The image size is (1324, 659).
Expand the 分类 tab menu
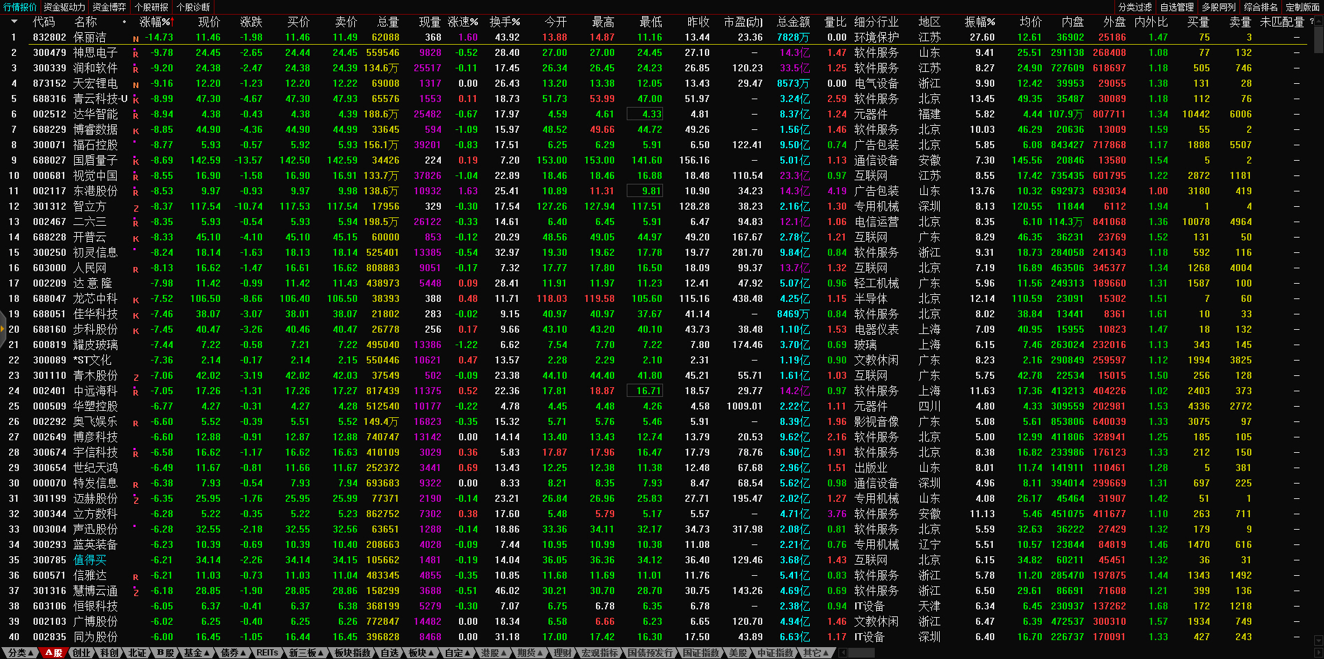(x=21, y=653)
